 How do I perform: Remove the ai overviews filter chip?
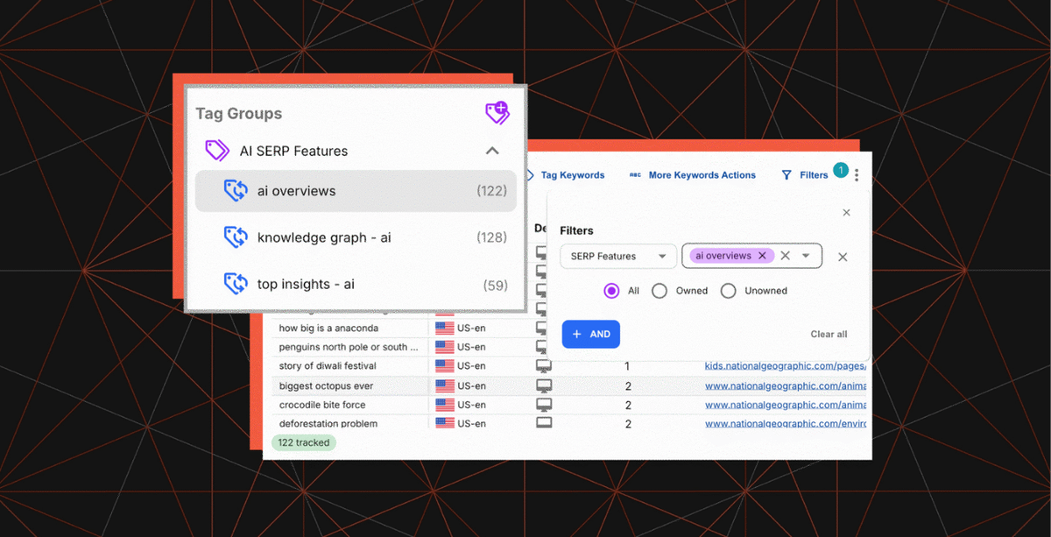pos(762,256)
